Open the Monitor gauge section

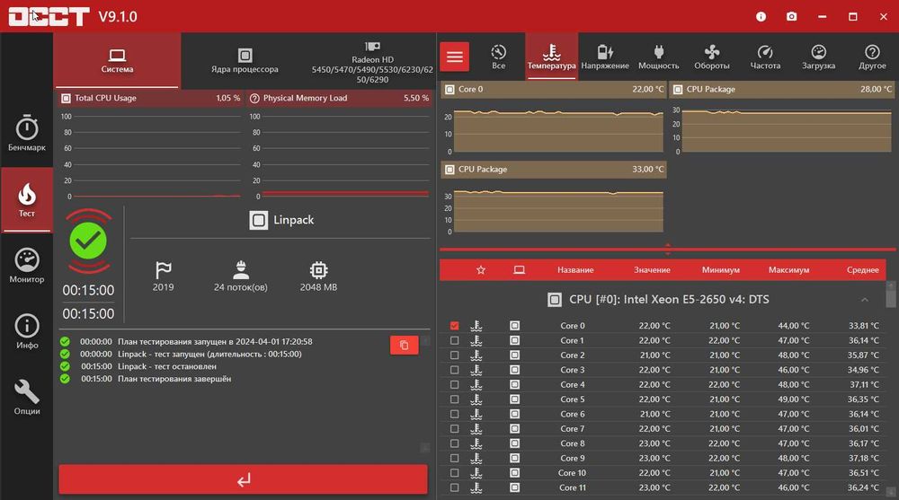26,265
